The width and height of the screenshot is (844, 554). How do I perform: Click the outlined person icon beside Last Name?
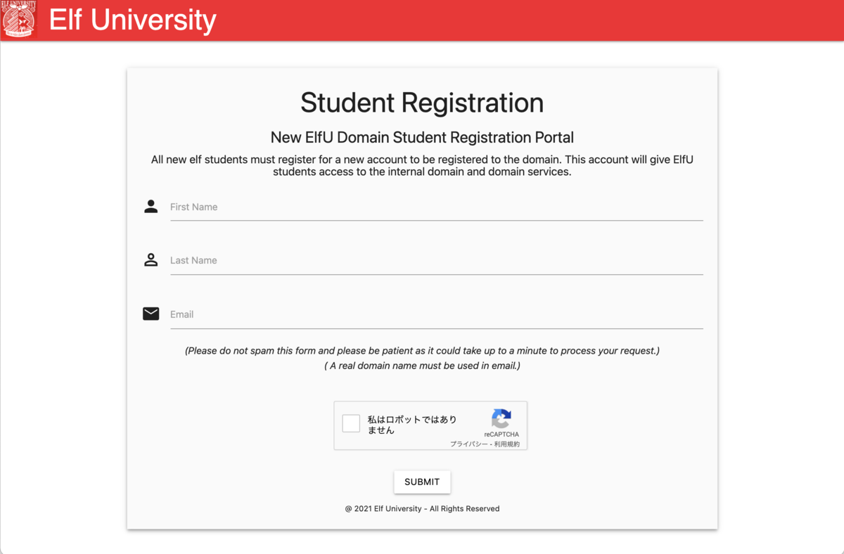point(151,259)
